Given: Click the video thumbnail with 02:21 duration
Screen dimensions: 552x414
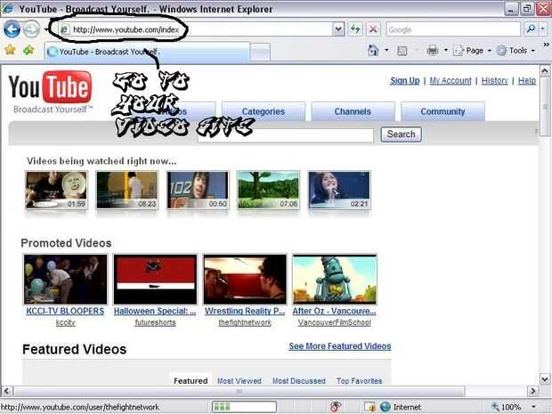Looking at the screenshot, I should [339, 191].
